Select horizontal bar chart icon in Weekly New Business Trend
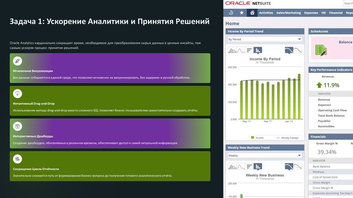This screenshot has height=198, width=353. (249, 167)
